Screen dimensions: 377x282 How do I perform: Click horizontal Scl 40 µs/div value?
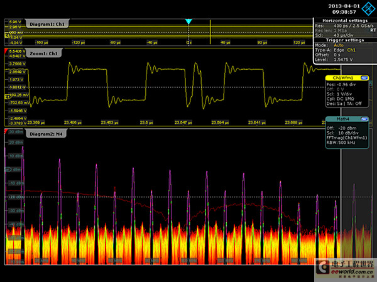[343, 35]
